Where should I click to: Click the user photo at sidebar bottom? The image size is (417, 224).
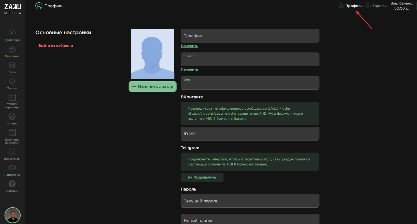(13, 215)
